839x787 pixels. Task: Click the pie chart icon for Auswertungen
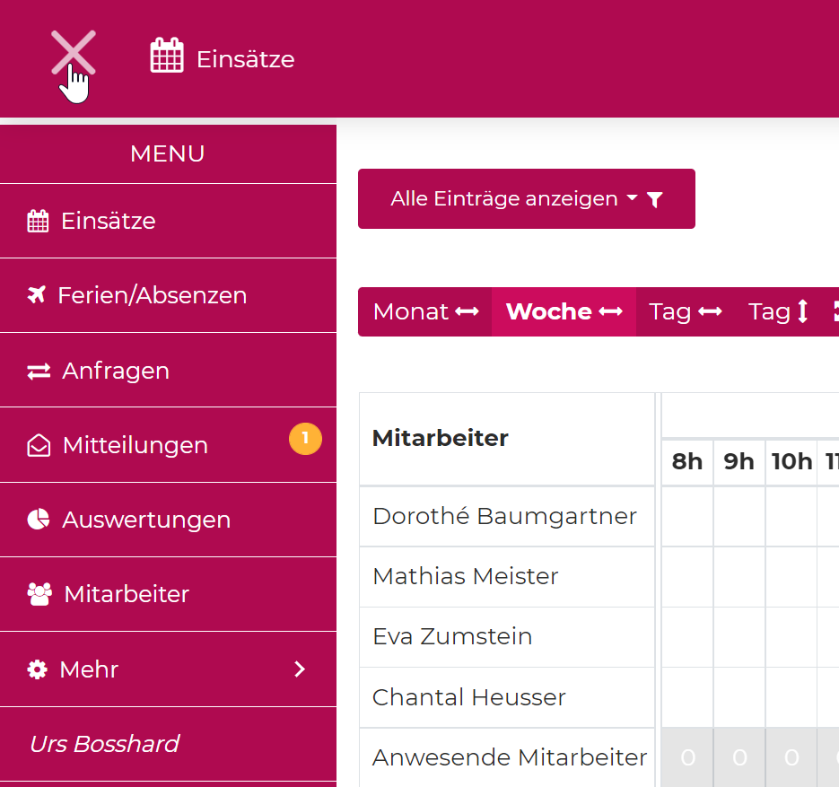39,520
